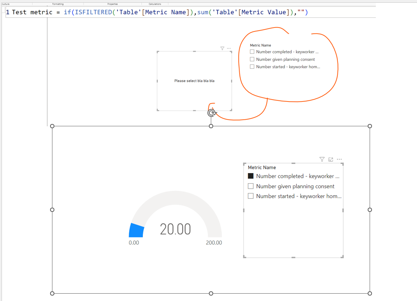The width and height of the screenshot is (417, 301).
Task: Check 'Number given planning consent' in the lower slicer
Action: pos(250,186)
